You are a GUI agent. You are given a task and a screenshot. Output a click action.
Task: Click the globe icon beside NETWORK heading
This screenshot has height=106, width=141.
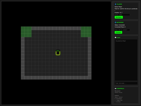tap(115, 23)
